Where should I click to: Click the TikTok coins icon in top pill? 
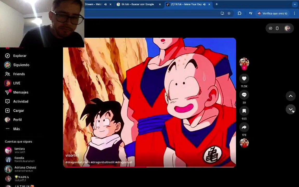tap(270, 28)
